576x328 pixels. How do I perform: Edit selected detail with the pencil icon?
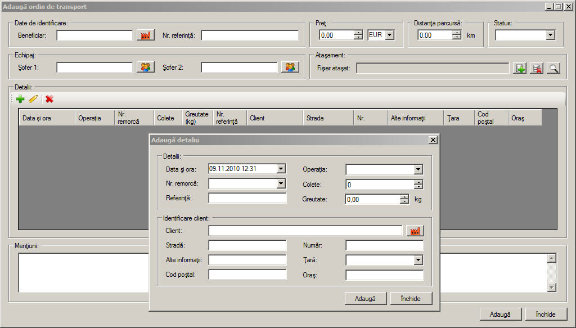(33, 99)
